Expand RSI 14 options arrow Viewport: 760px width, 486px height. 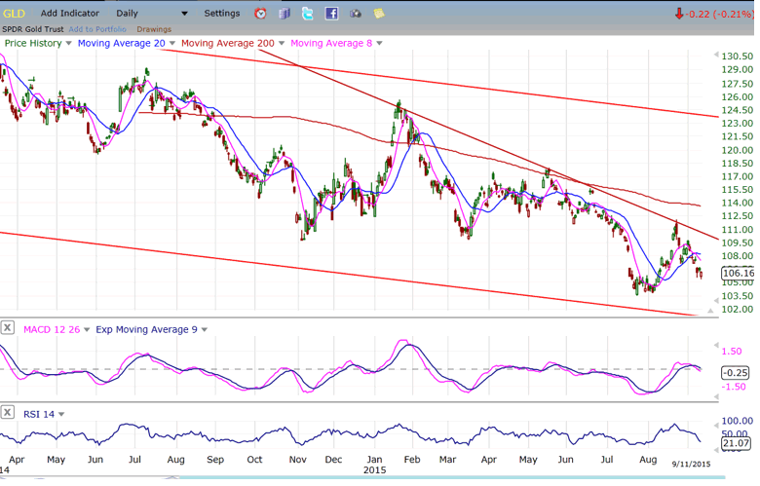click(61, 414)
